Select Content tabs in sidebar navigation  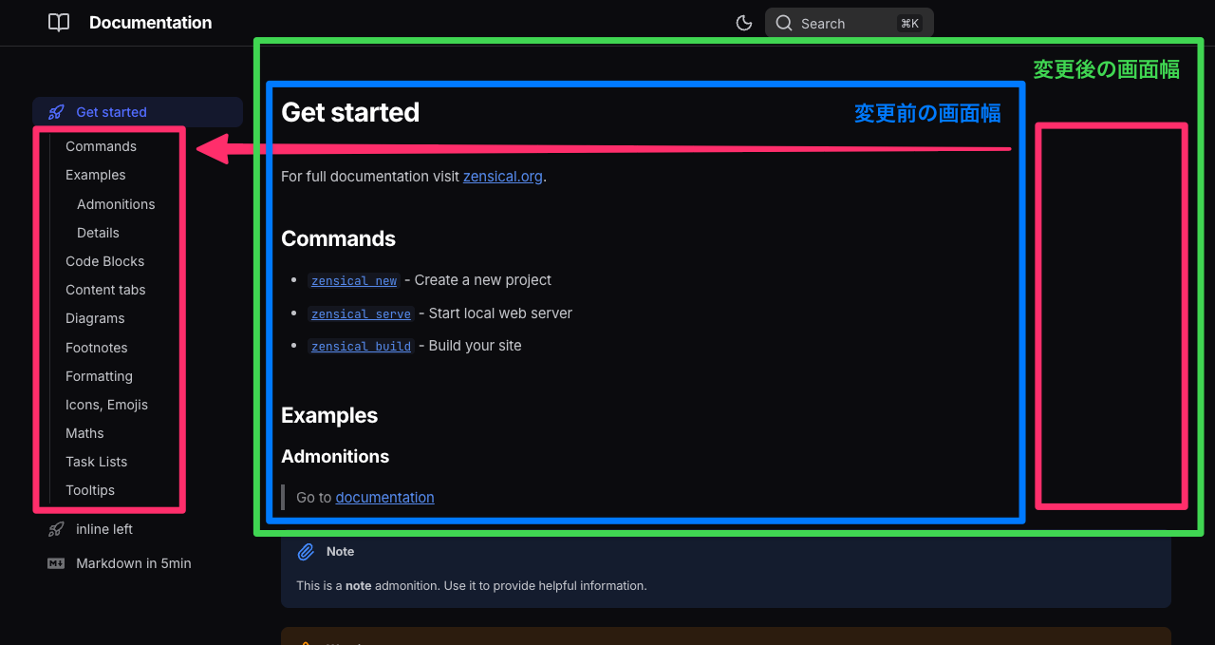pos(105,290)
